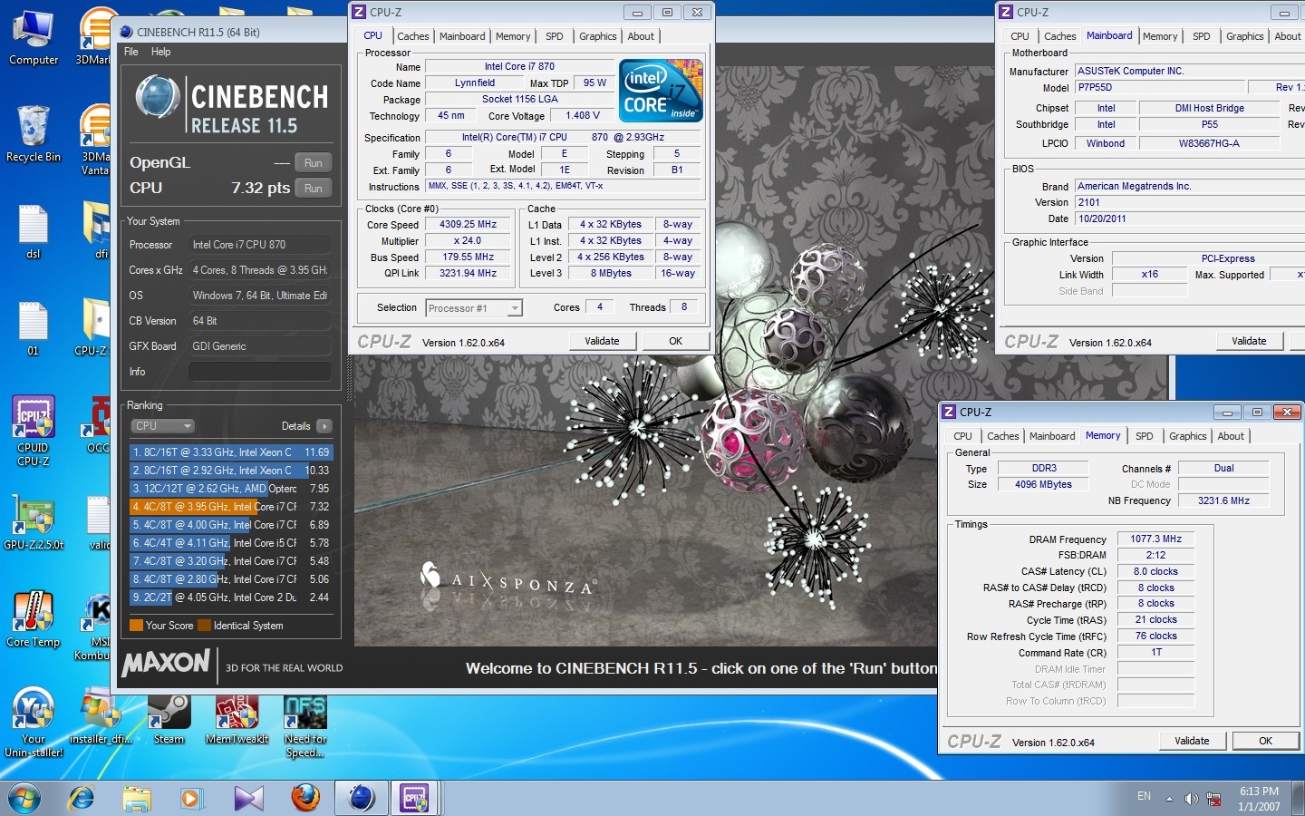Open Graphics tab in top CPU-Z window
The image size is (1305, 816).
[x=598, y=36]
